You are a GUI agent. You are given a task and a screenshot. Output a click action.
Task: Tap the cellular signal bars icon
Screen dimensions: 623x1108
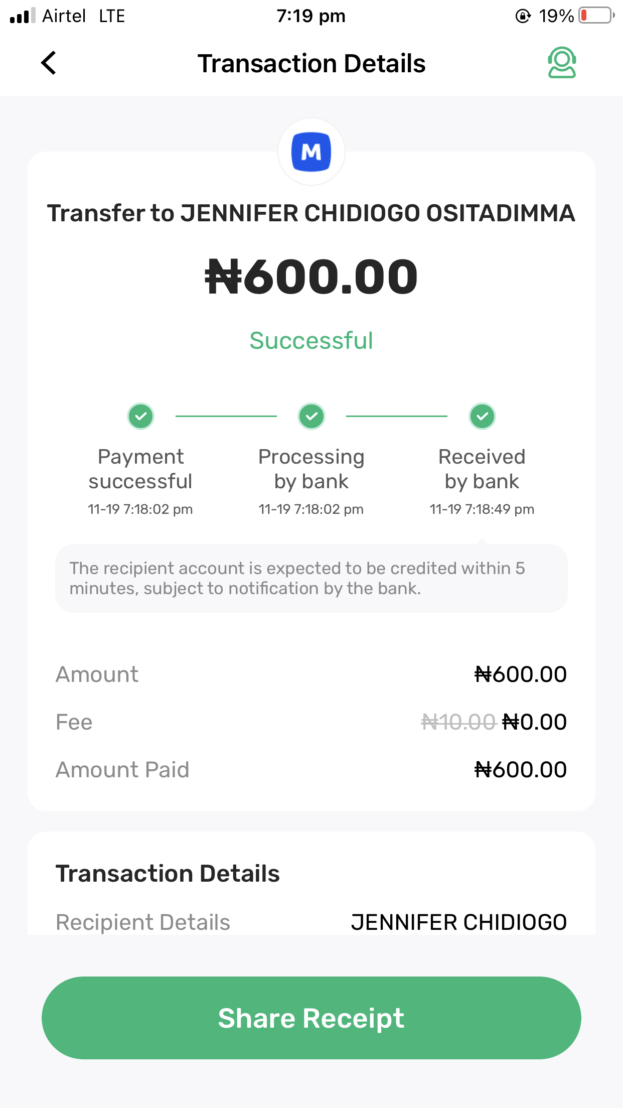click(x=23, y=16)
